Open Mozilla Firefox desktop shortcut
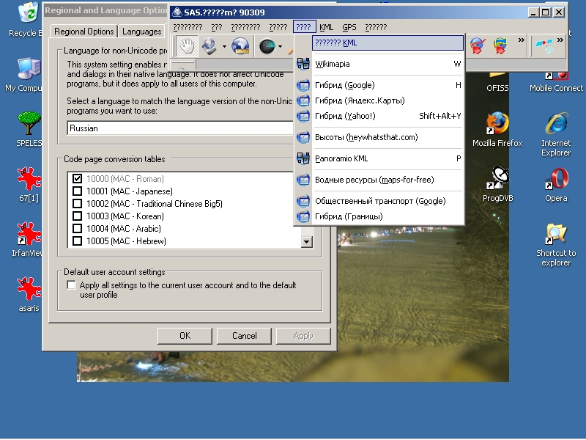The image size is (586, 440). point(497,125)
